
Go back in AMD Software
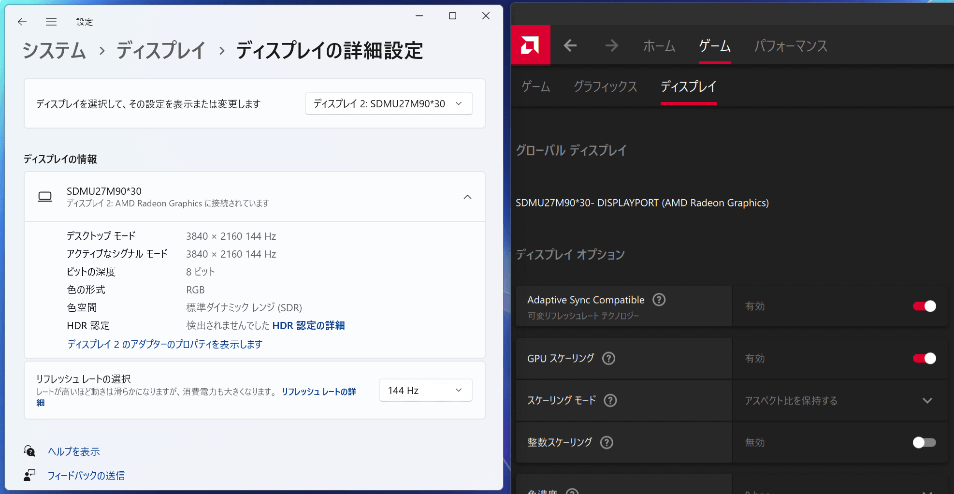(x=570, y=46)
